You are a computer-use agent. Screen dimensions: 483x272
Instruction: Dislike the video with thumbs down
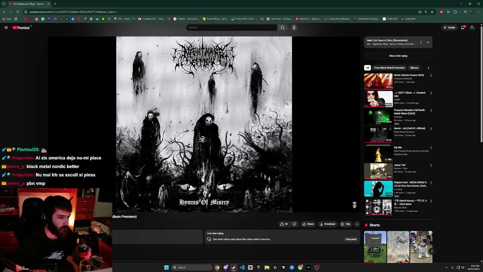coord(294,224)
